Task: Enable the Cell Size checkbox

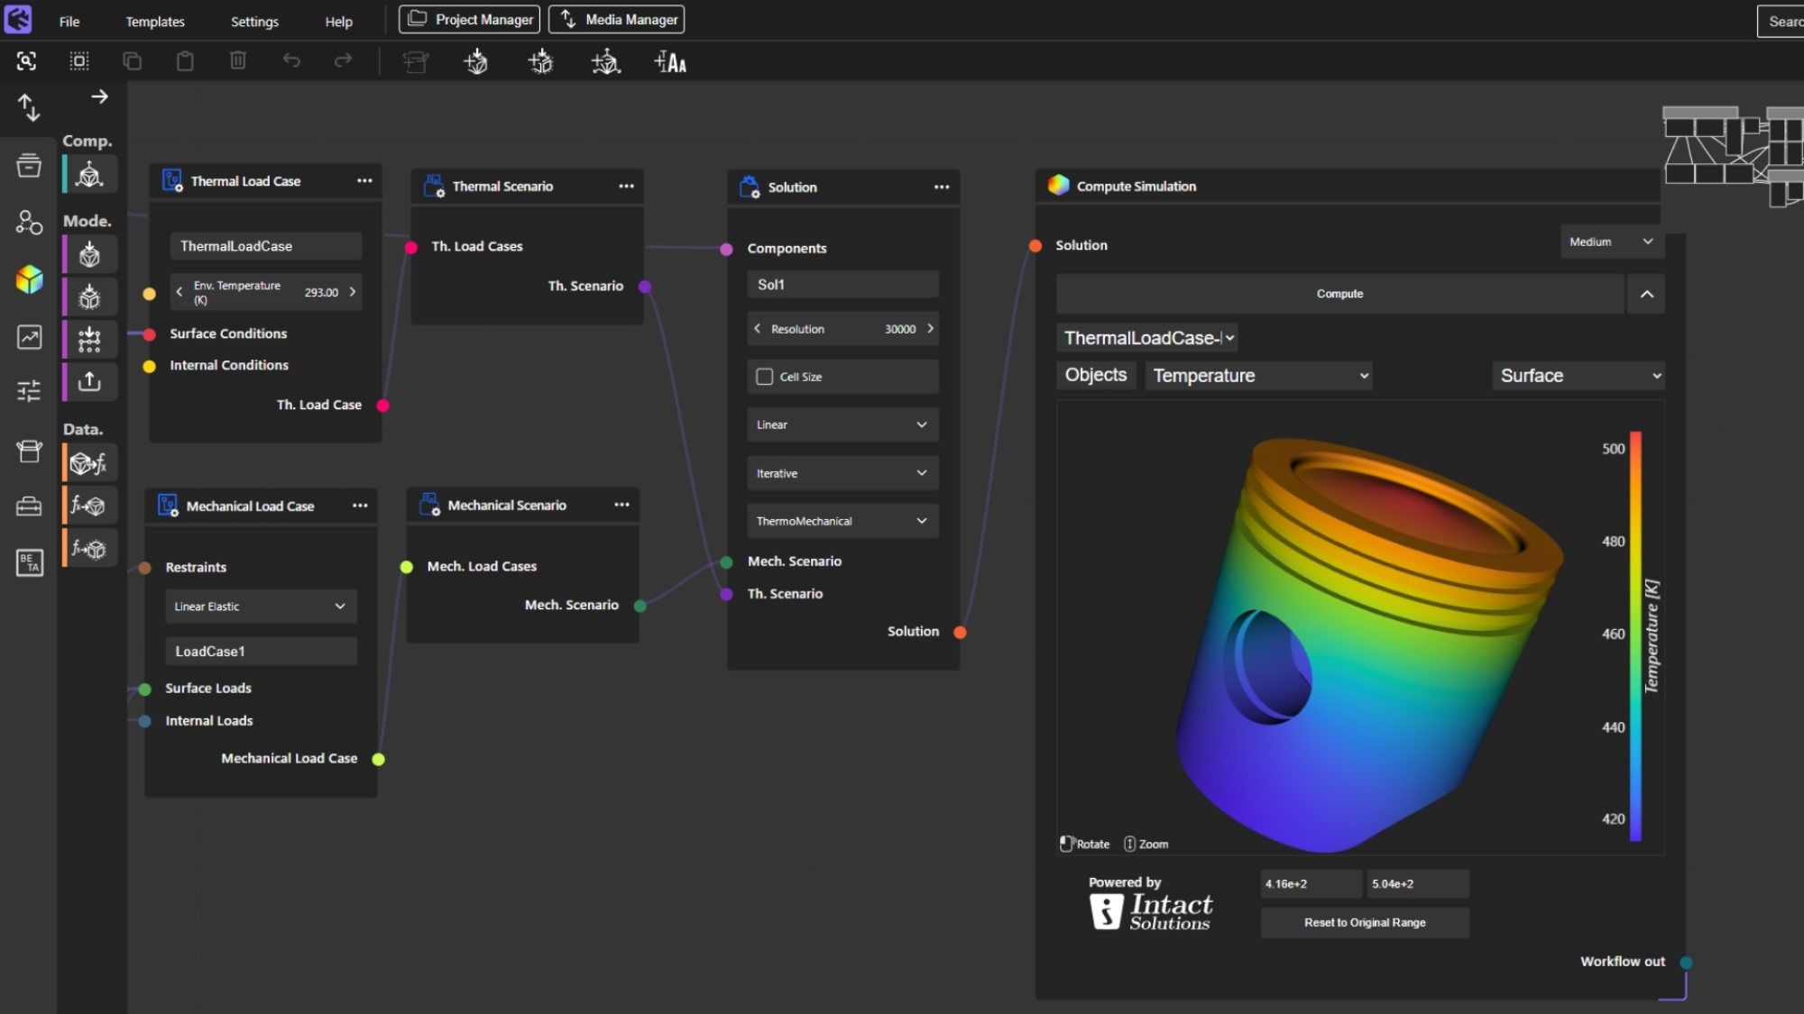Action: [765, 377]
